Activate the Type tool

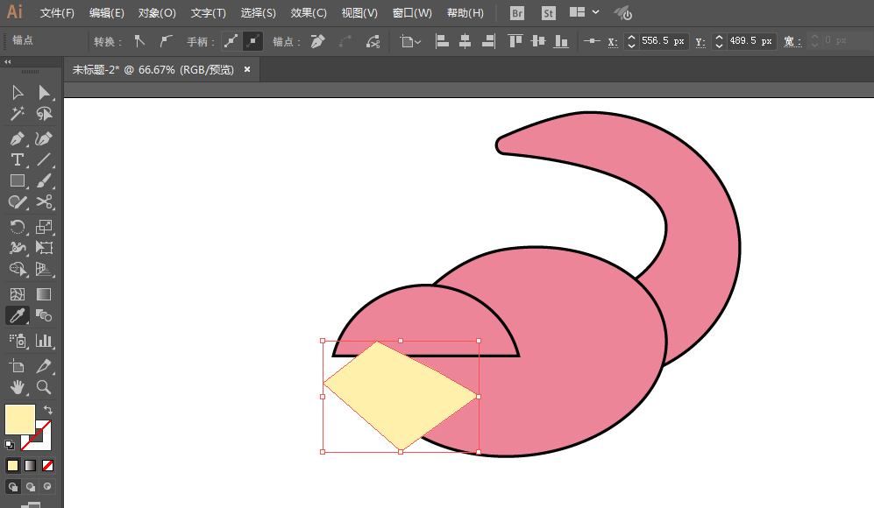[18, 160]
